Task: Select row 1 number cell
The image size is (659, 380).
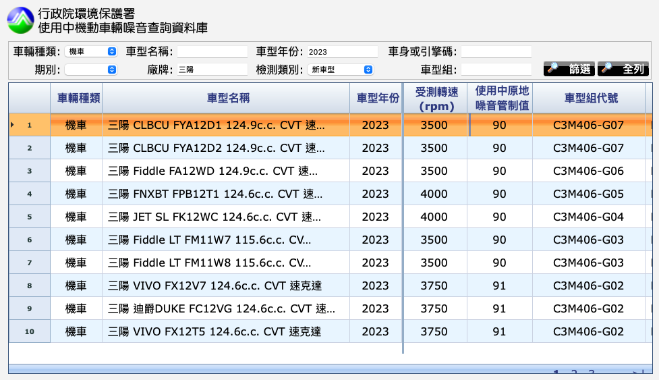Action: click(x=30, y=125)
